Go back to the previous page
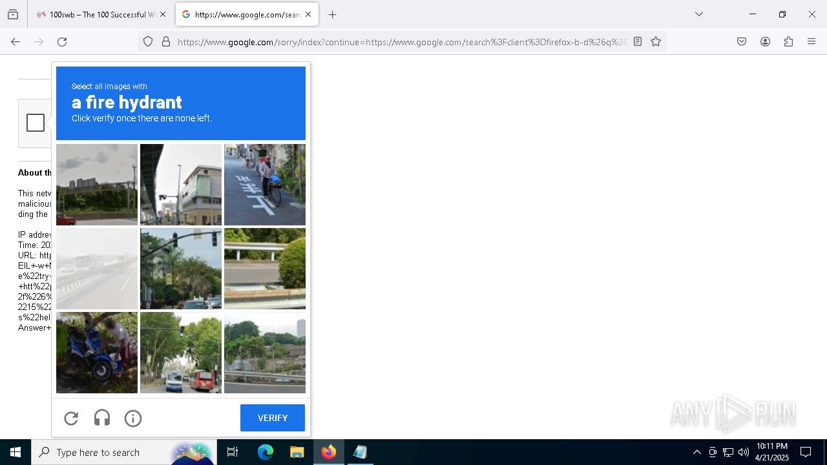Viewport: 827px width, 465px height. click(x=16, y=41)
